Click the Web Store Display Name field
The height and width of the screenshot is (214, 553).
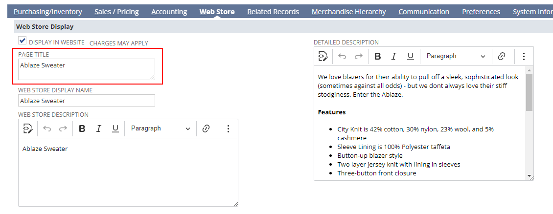(x=86, y=101)
